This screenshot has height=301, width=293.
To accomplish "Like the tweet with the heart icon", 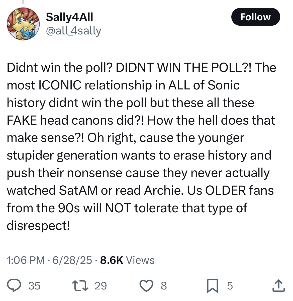I will click(146, 286).
